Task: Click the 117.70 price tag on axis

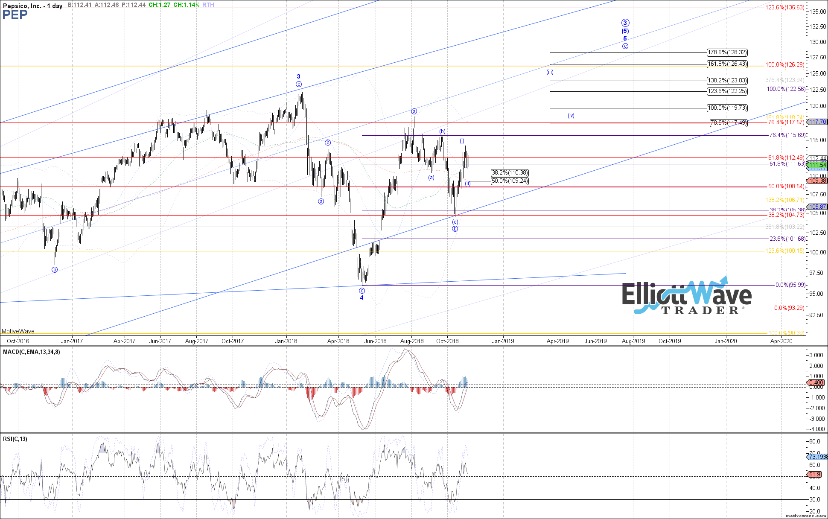Action: [x=818, y=122]
